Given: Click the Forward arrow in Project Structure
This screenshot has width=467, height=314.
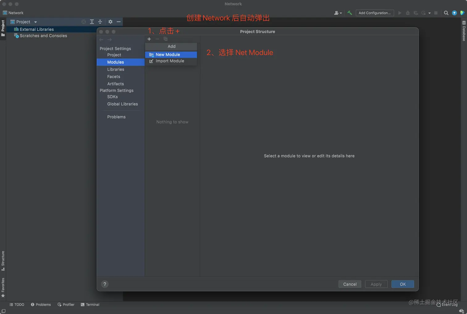Looking at the screenshot, I should coord(110,40).
